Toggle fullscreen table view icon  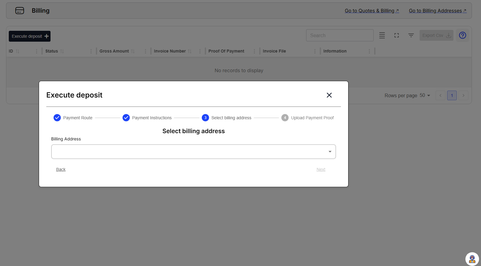pyautogui.click(x=397, y=35)
